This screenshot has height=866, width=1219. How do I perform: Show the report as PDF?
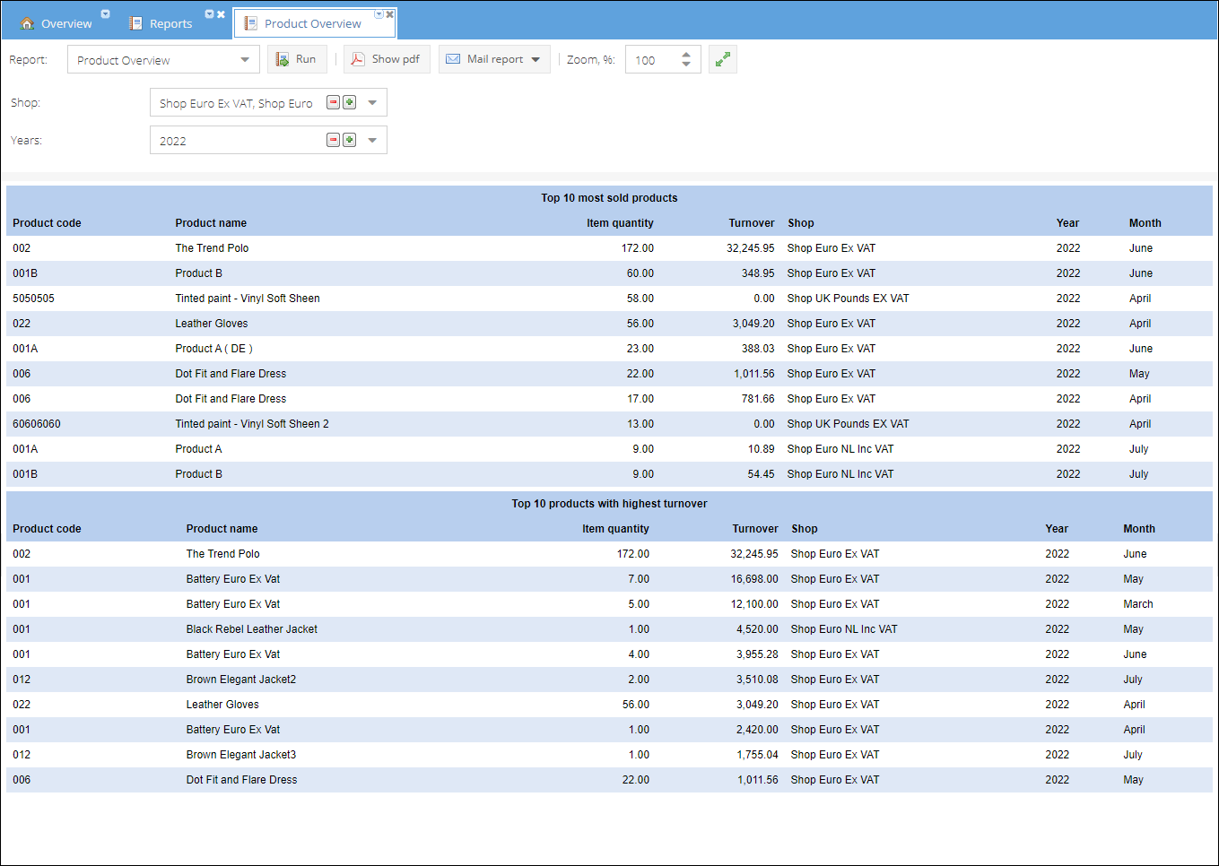[x=387, y=59]
